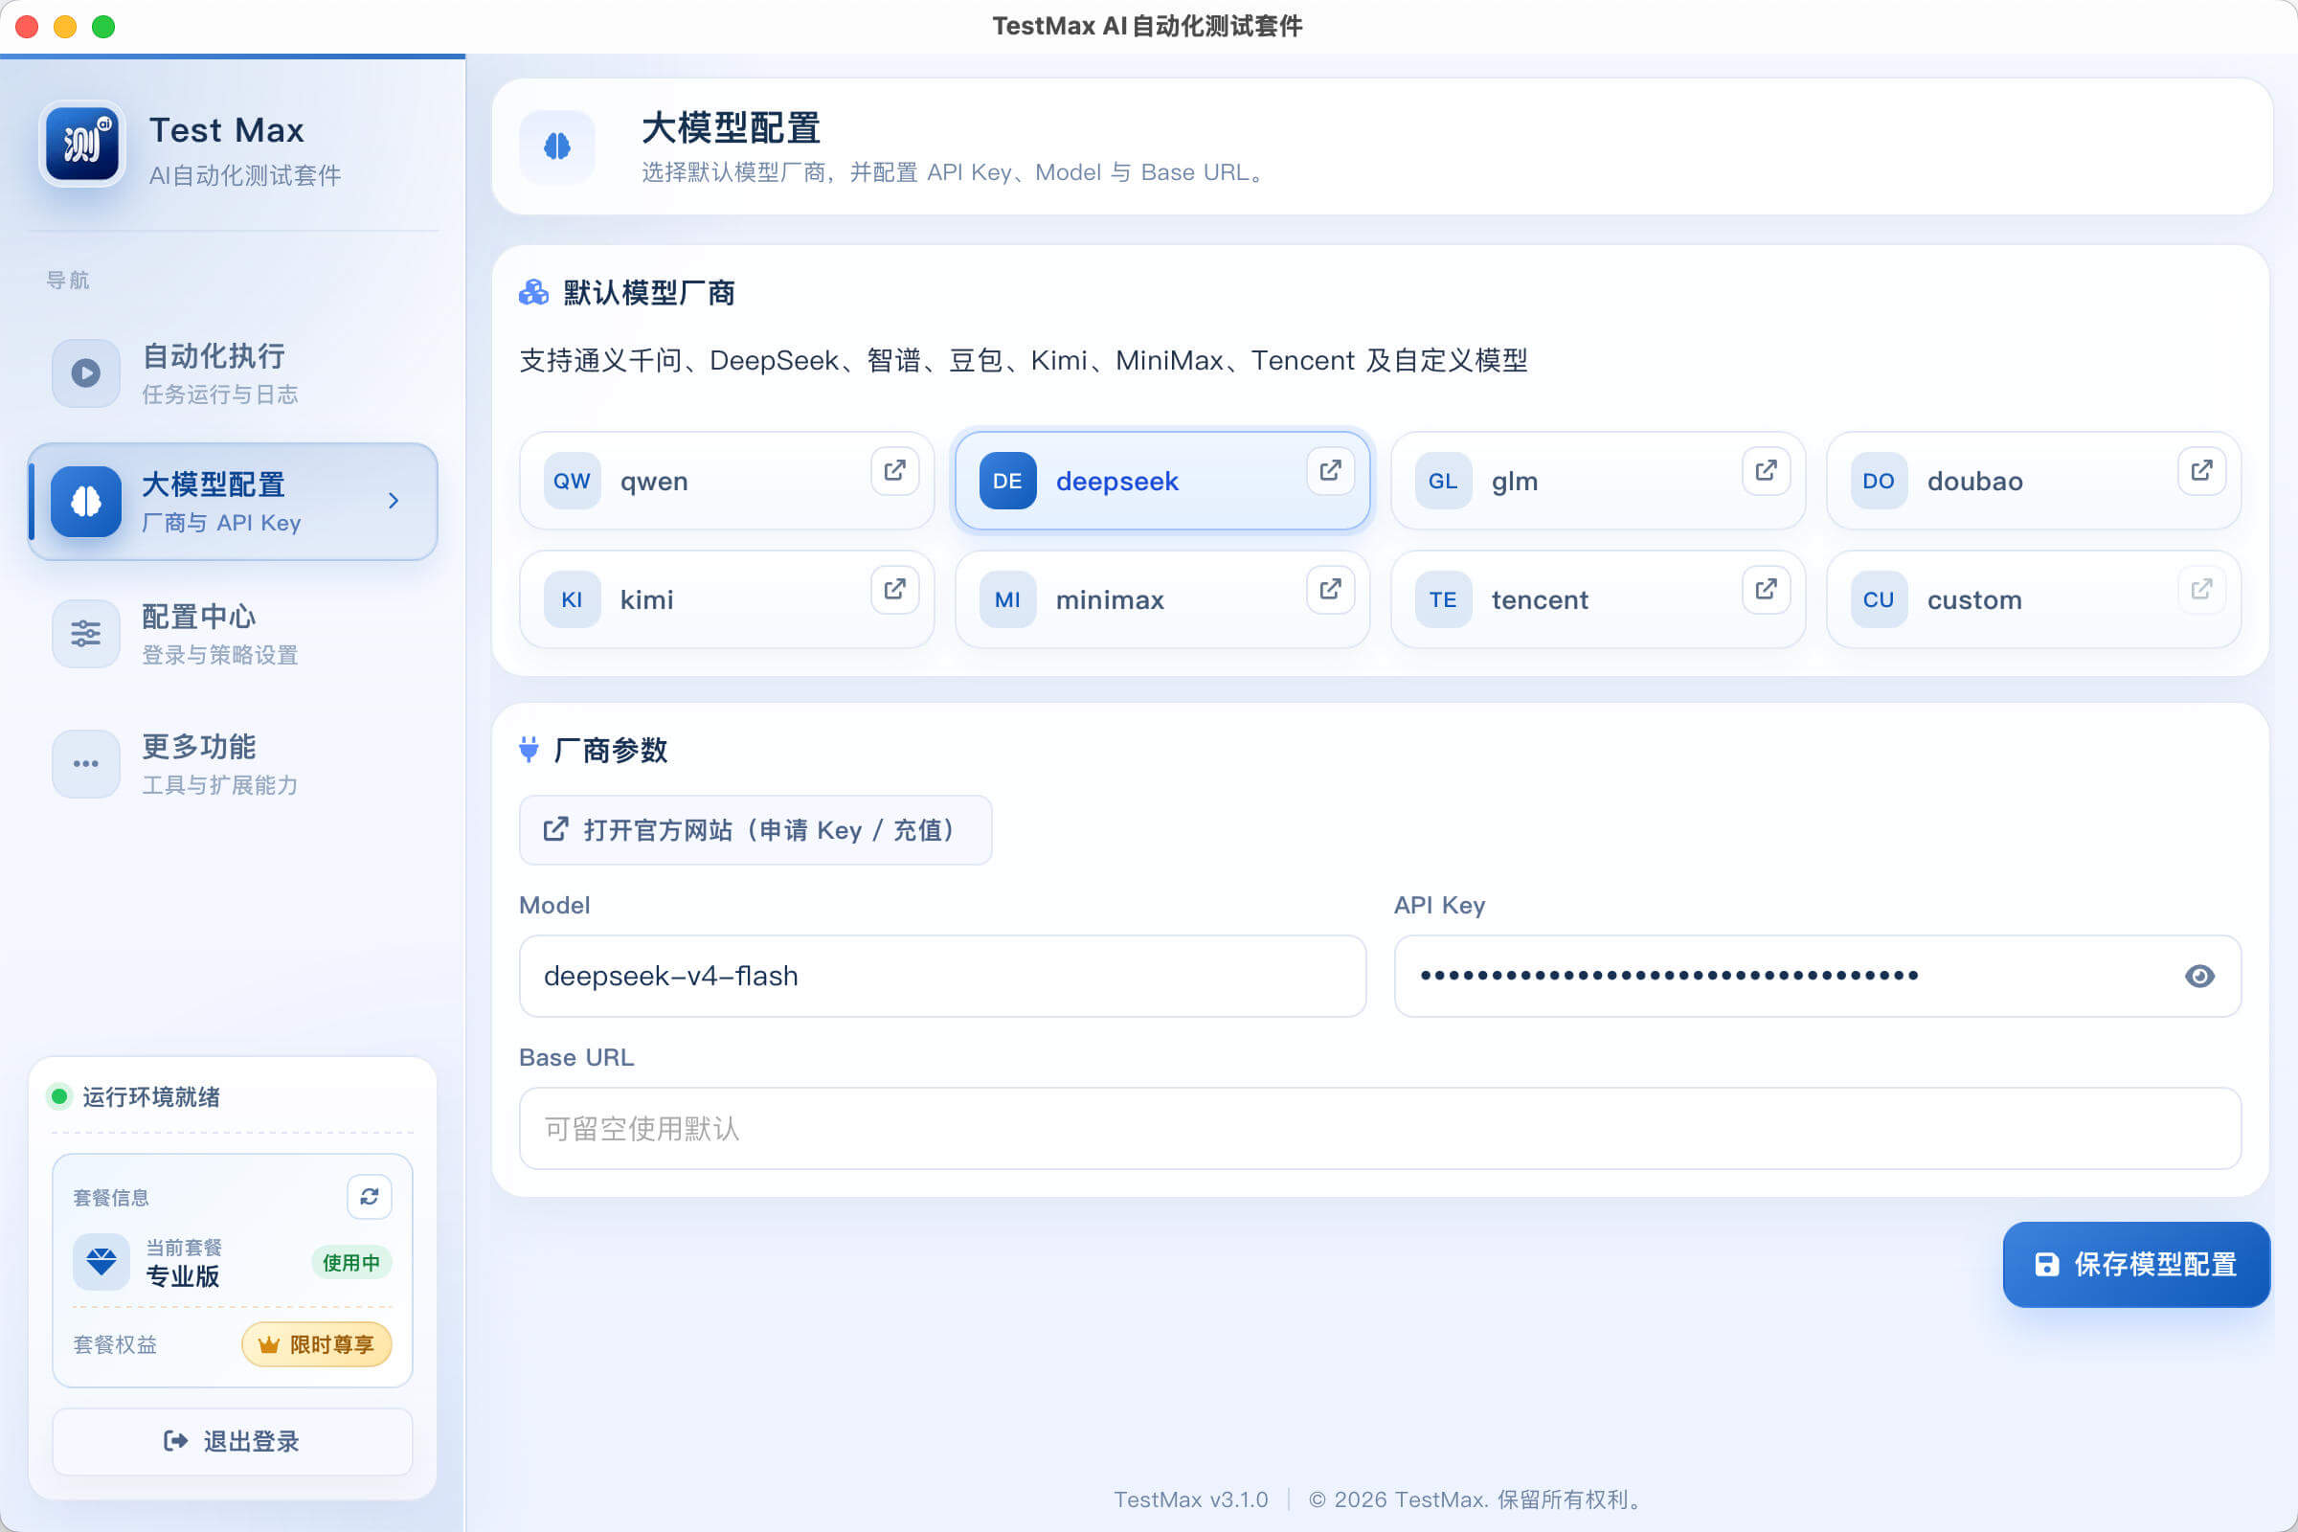
Task: Open qwen official site link icon
Action: click(894, 471)
